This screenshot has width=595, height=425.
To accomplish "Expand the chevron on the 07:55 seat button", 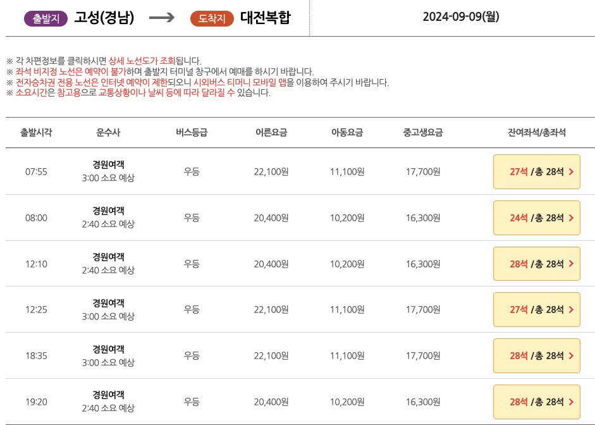I will coord(571,171).
